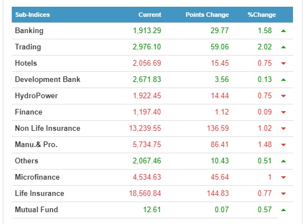The image size is (307, 224).
Task: Click the up arrow in Mutual Fund row
Action: click(283, 210)
